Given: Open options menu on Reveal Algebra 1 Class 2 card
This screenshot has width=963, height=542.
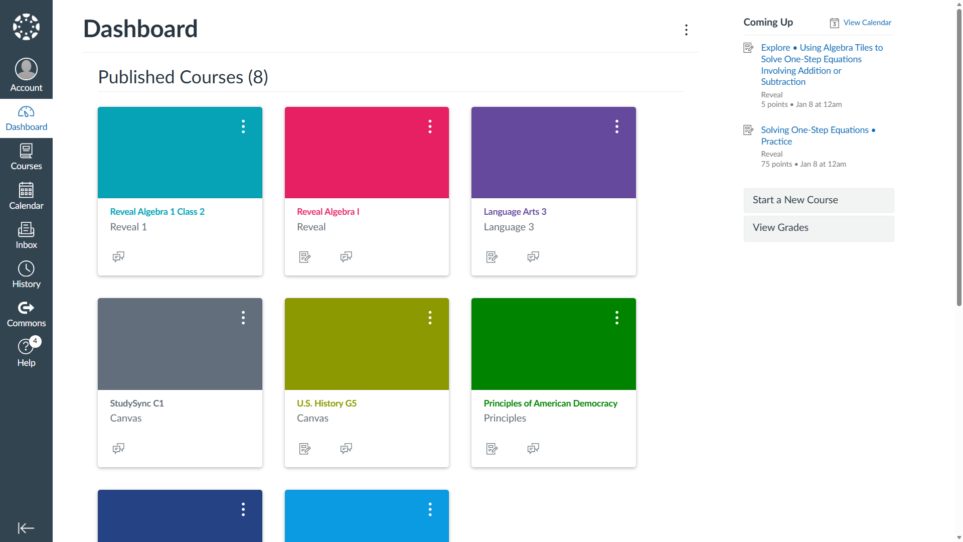Looking at the screenshot, I should [243, 126].
